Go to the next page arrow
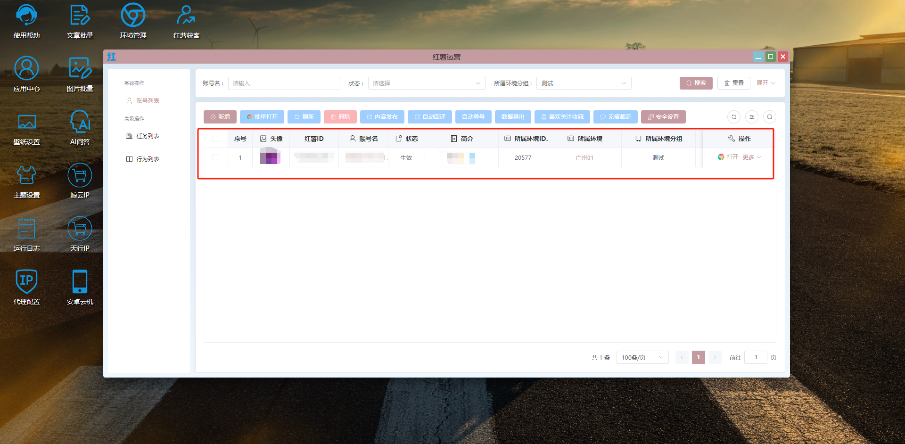This screenshot has height=444, width=905. coord(715,357)
